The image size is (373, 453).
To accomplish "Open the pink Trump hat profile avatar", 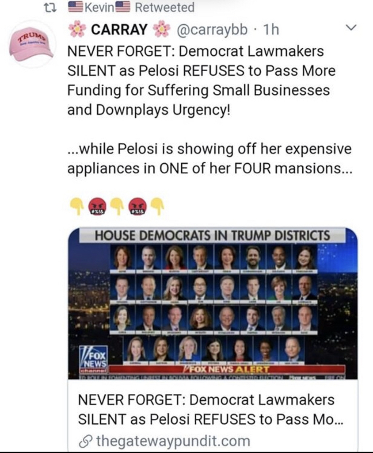I will [x=31, y=45].
